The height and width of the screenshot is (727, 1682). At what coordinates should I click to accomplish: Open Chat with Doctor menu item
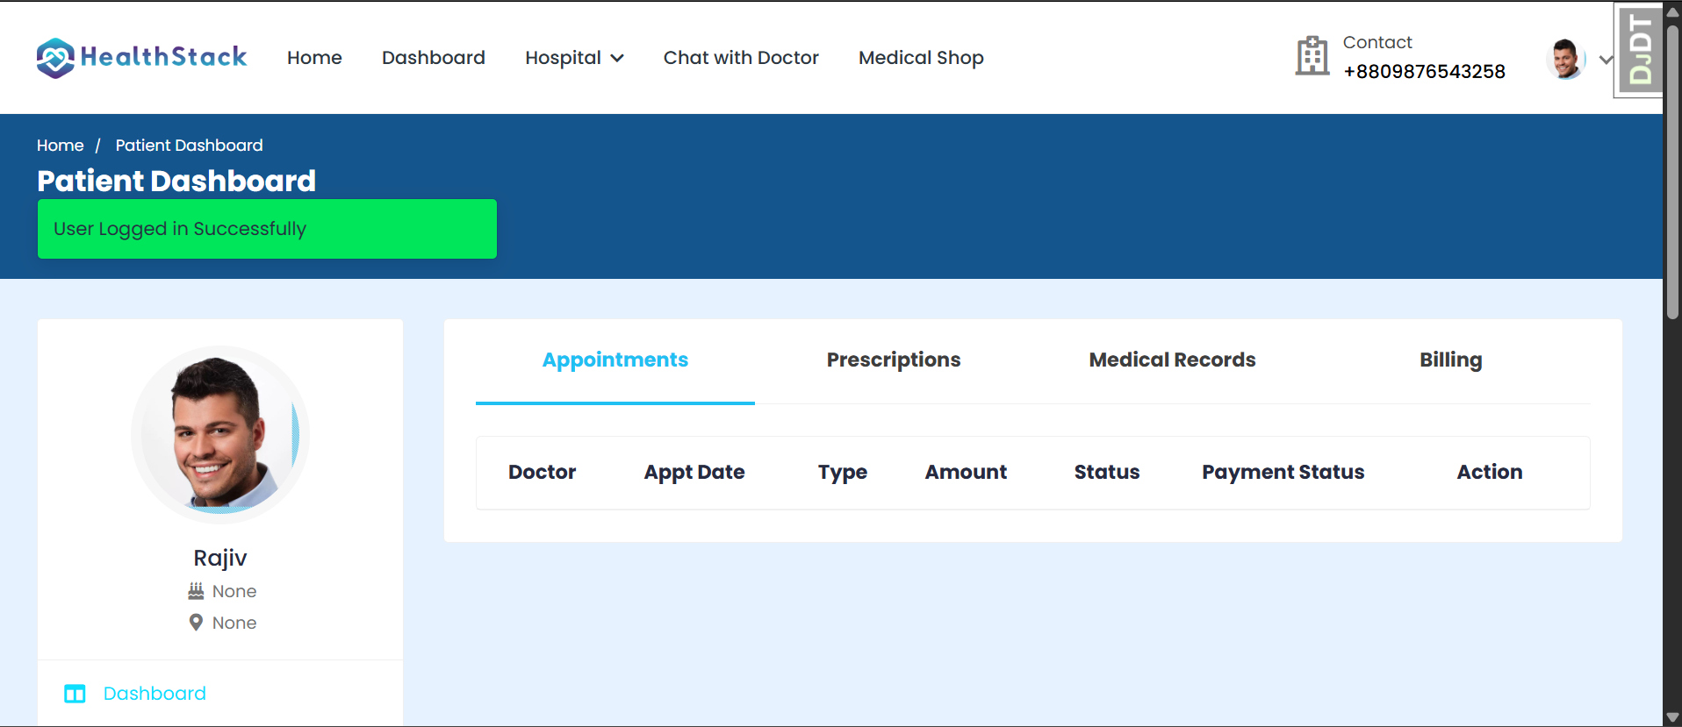[x=741, y=58]
